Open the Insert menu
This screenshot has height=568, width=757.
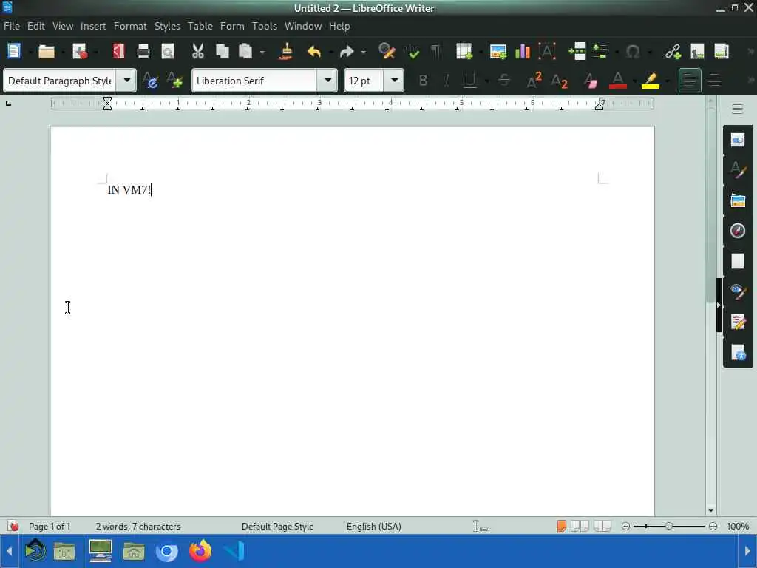(93, 26)
